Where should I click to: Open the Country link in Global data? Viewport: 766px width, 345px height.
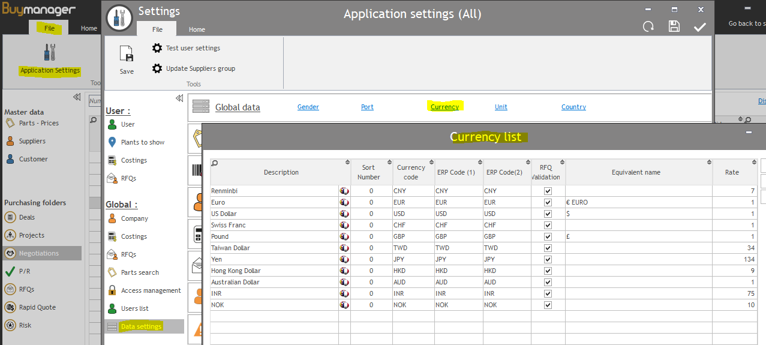coord(573,107)
